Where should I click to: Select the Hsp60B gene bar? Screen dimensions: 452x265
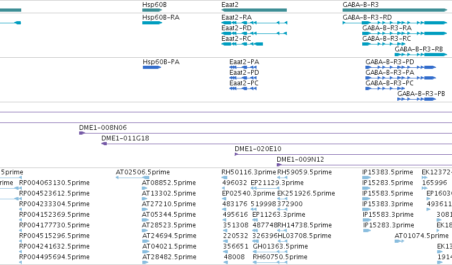click(152, 10)
